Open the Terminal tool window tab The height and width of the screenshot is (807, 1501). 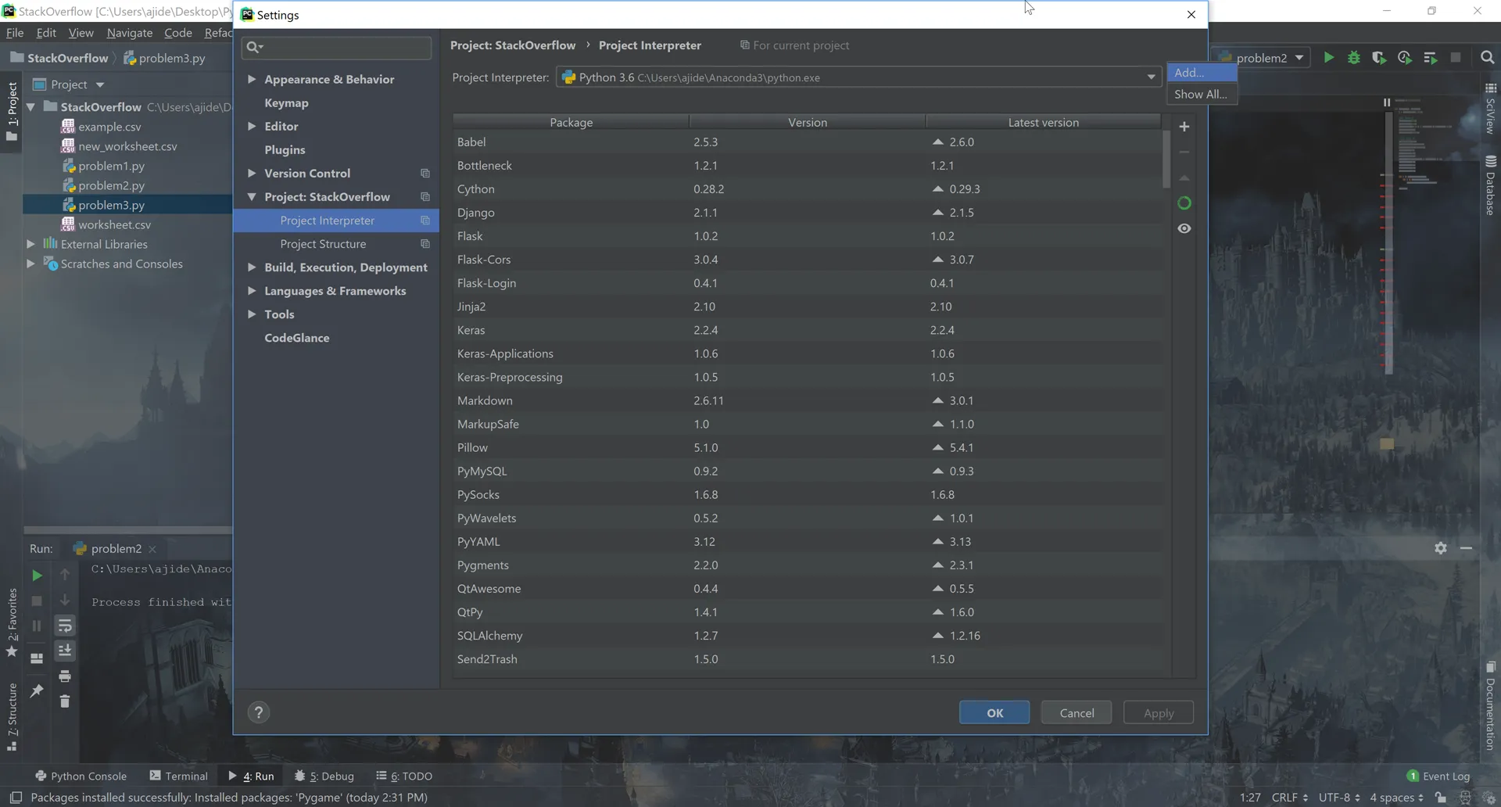179,776
